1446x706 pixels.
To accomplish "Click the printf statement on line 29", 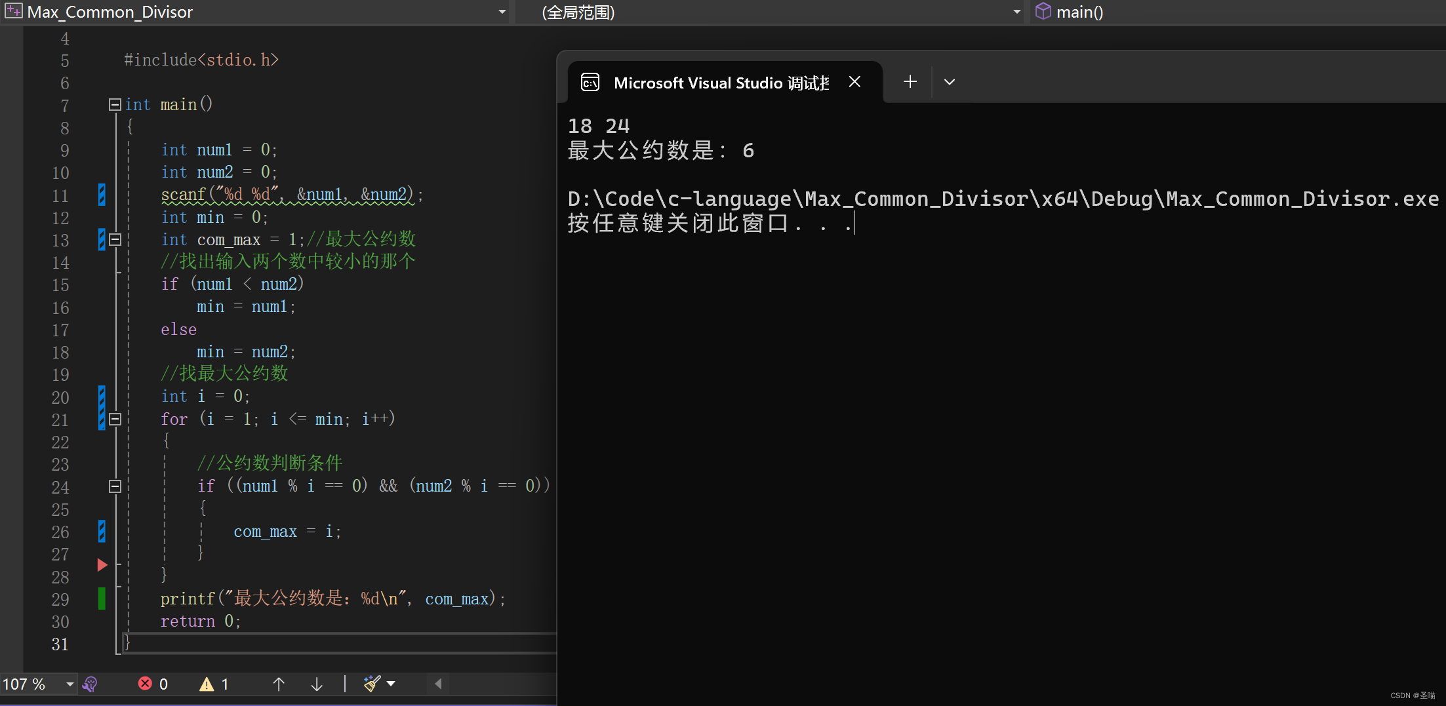I will coord(333,599).
